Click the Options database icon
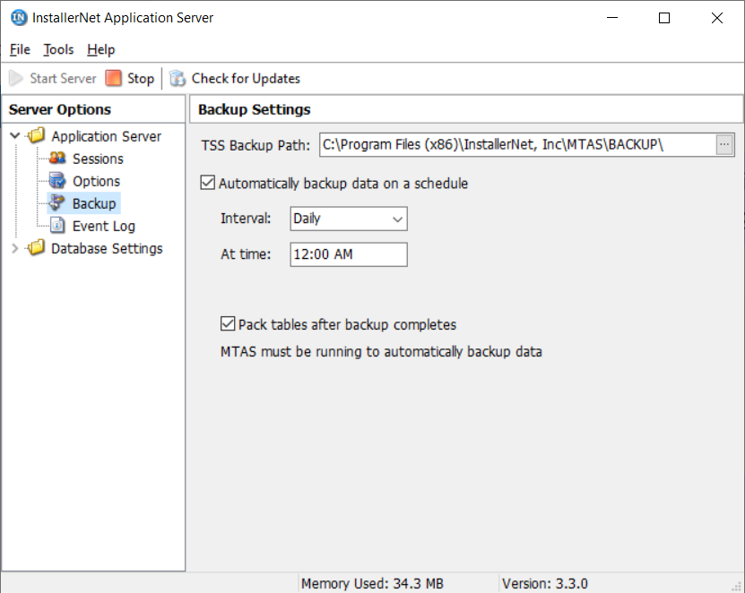The width and height of the screenshot is (745, 593). click(x=57, y=180)
